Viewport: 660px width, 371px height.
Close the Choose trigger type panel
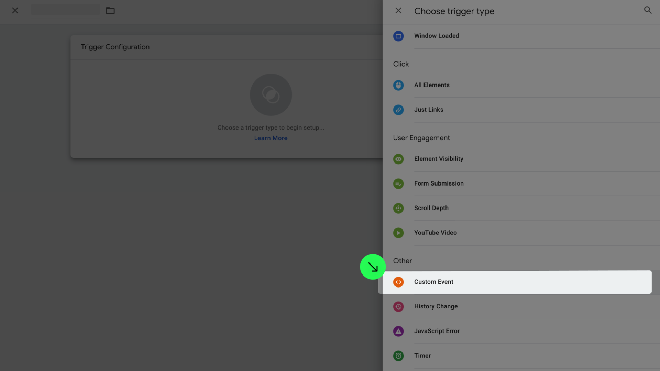pyautogui.click(x=398, y=11)
